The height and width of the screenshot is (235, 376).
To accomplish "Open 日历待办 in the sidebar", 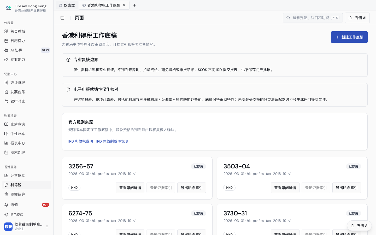I will [x=27, y=41].
